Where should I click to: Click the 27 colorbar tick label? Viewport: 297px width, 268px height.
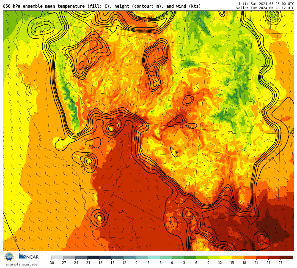pos(280,263)
